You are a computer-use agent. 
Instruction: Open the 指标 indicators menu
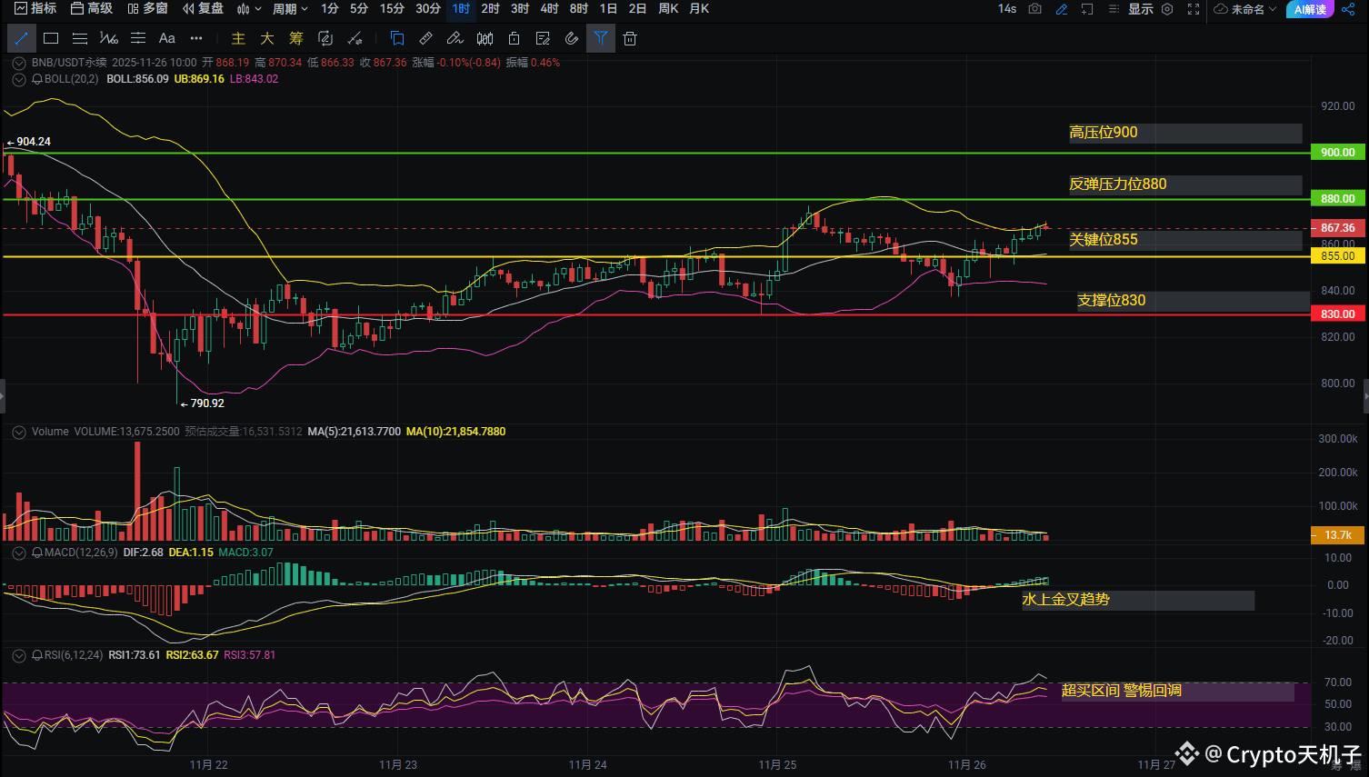(35, 9)
